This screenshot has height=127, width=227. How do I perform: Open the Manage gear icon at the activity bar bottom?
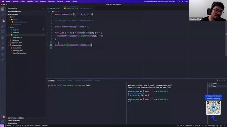[3, 121]
